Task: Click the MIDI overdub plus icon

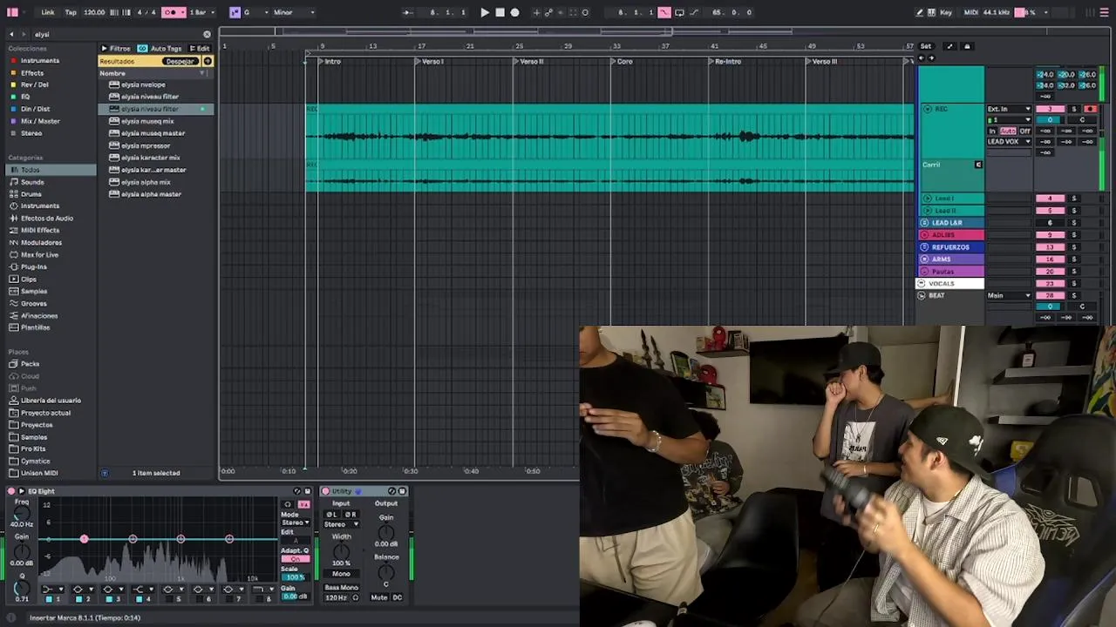Action: (x=536, y=12)
